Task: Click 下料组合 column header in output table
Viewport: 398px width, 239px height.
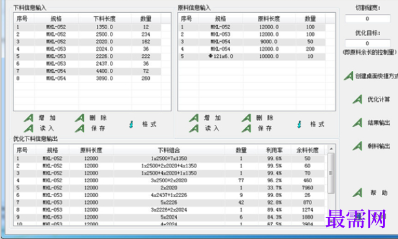Action: click(169, 150)
